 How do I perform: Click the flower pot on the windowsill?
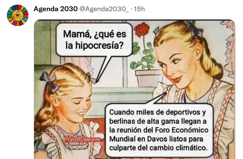coord(148,78)
